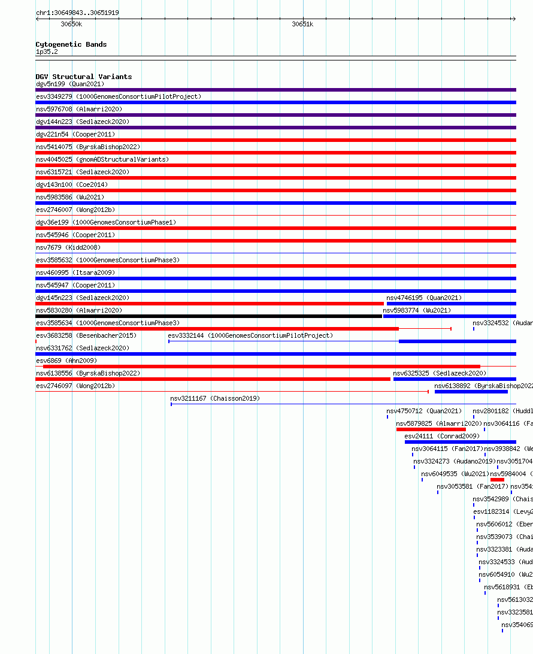Click the blue esv3349279 variant bar
This screenshot has width=533, height=654.
pyautogui.click(x=275, y=102)
